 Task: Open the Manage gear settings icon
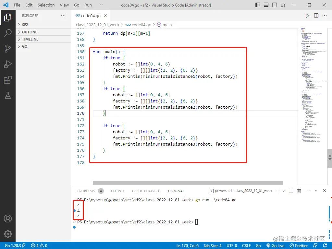coord(7,234)
